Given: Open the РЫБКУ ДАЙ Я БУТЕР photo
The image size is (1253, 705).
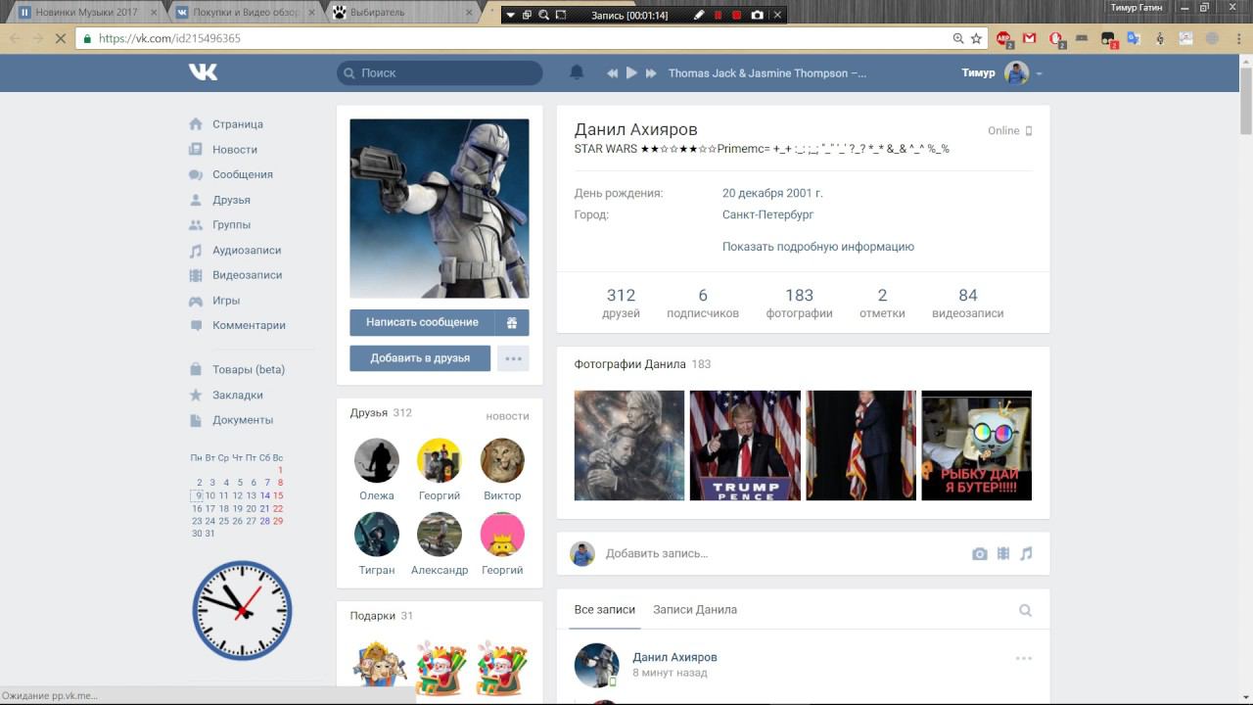Looking at the screenshot, I should (977, 446).
